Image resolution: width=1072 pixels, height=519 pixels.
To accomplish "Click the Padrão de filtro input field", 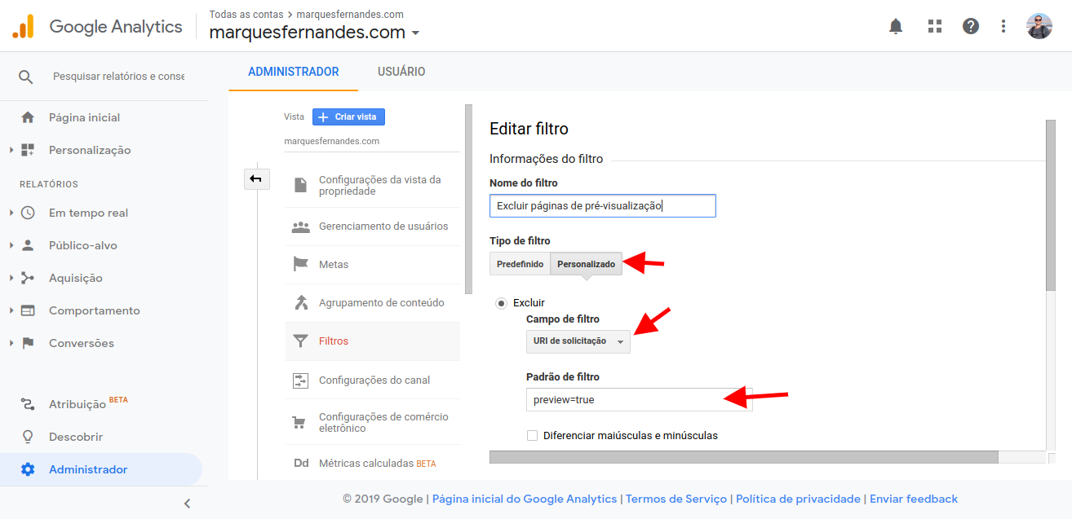I will pos(640,400).
